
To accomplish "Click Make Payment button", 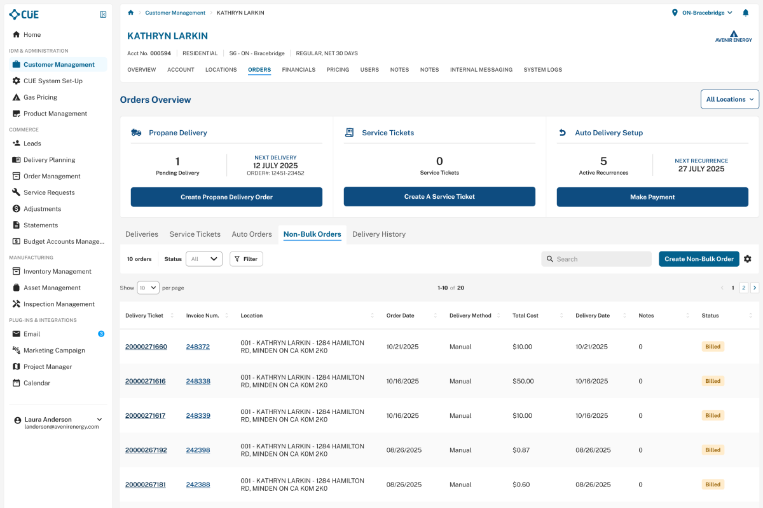I will point(652,197).
